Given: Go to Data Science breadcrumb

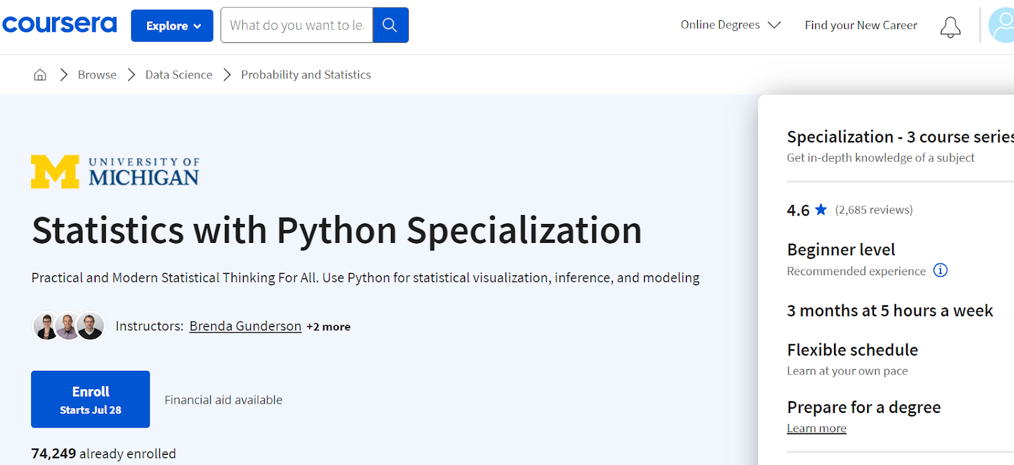Looking at the screenshot, I should (179, 75).
